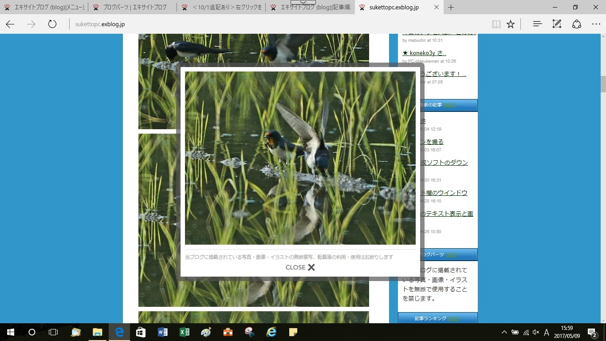The height and width of the screenshot is (341, 606).
Task: Switch to the エキサイトブログ メニュー tab
Action: click(44, 7)
